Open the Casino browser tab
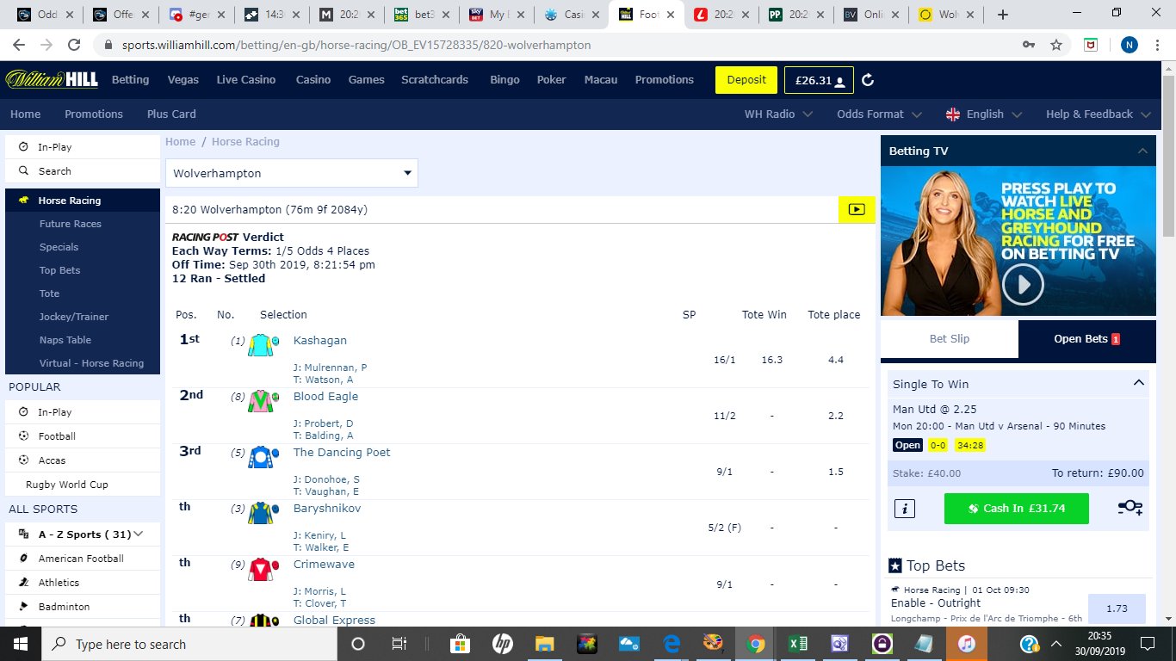 tap(570, 15)
